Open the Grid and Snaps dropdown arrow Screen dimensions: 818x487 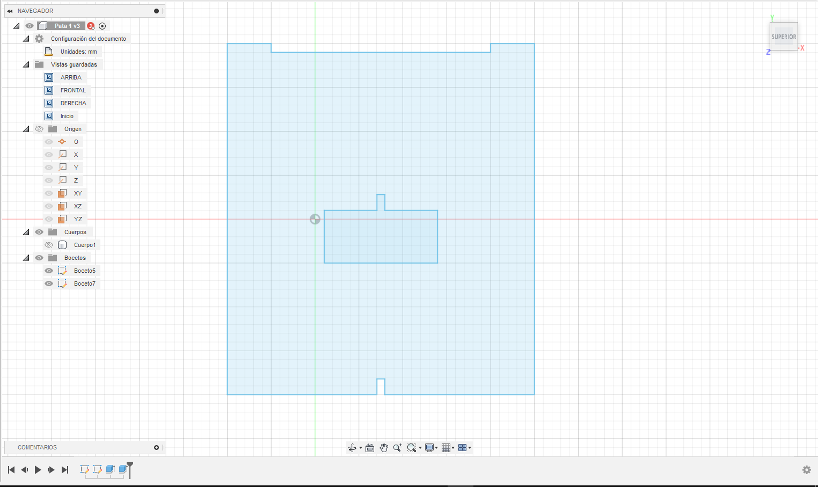(453, 448)
